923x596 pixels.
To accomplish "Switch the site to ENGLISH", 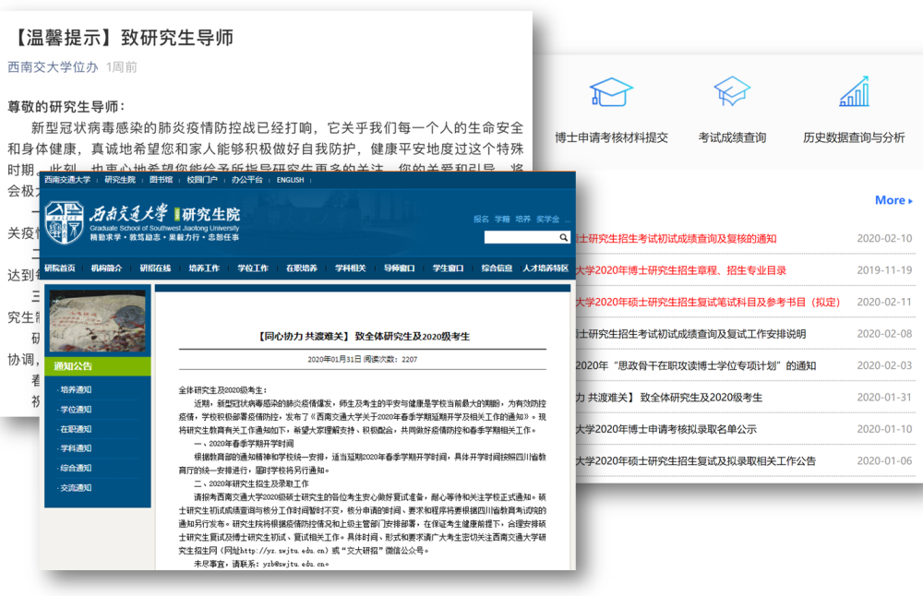I will click(290, 180).
